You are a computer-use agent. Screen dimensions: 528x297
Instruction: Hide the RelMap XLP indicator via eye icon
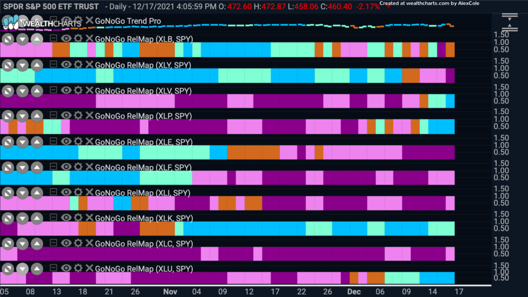[x=66, y=115]
